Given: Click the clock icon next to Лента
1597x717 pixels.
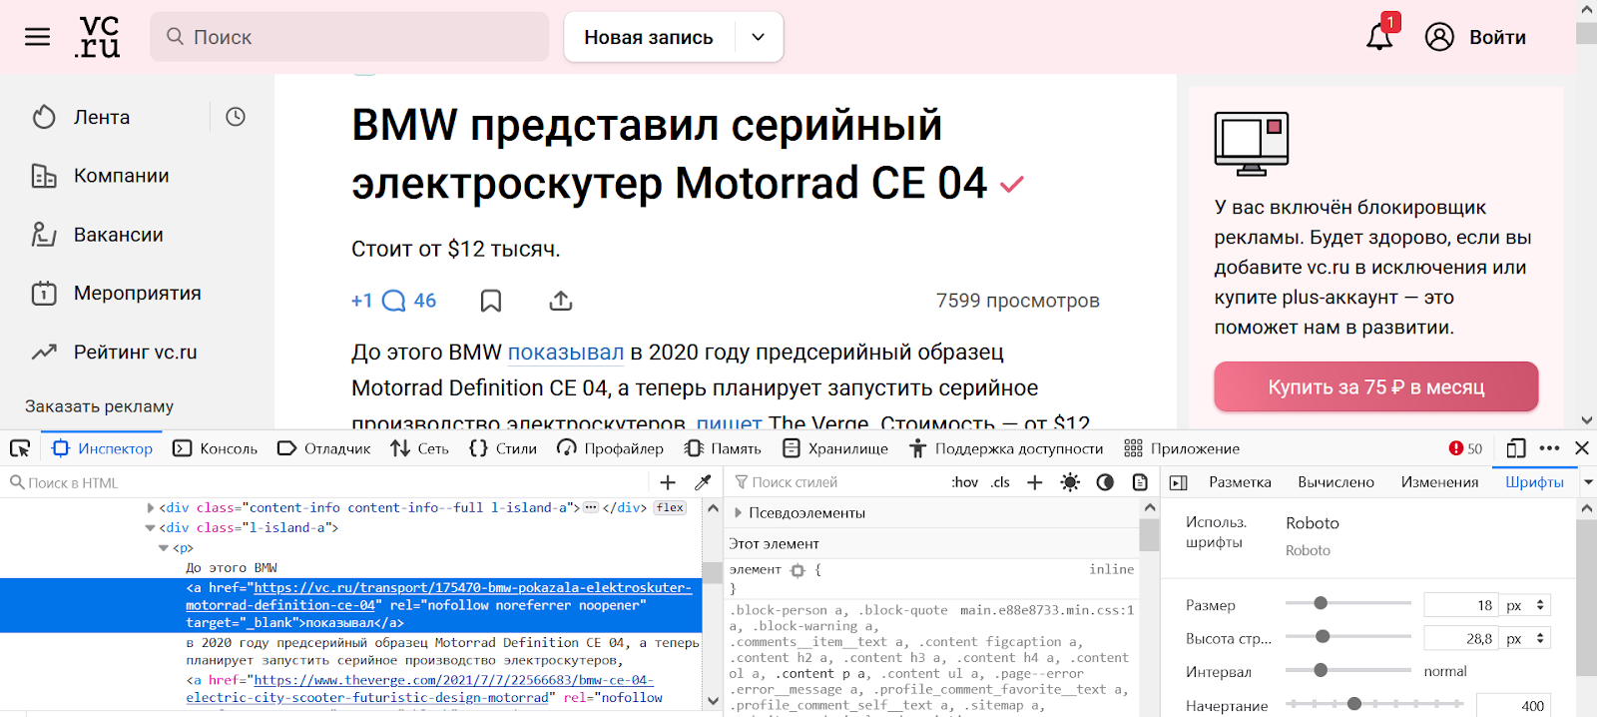Looking at the screenshot, I should [x=236, y=117].
